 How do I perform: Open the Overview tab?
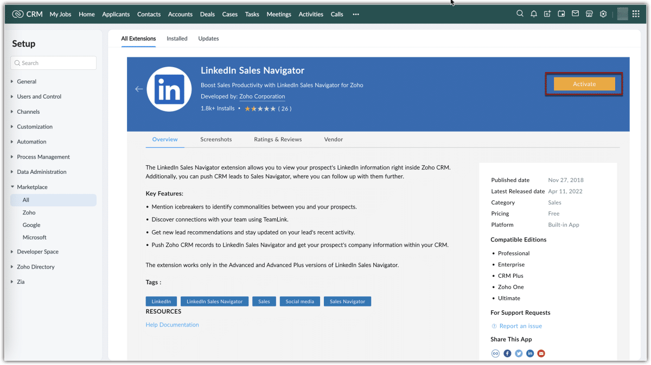tap(165, 140)
